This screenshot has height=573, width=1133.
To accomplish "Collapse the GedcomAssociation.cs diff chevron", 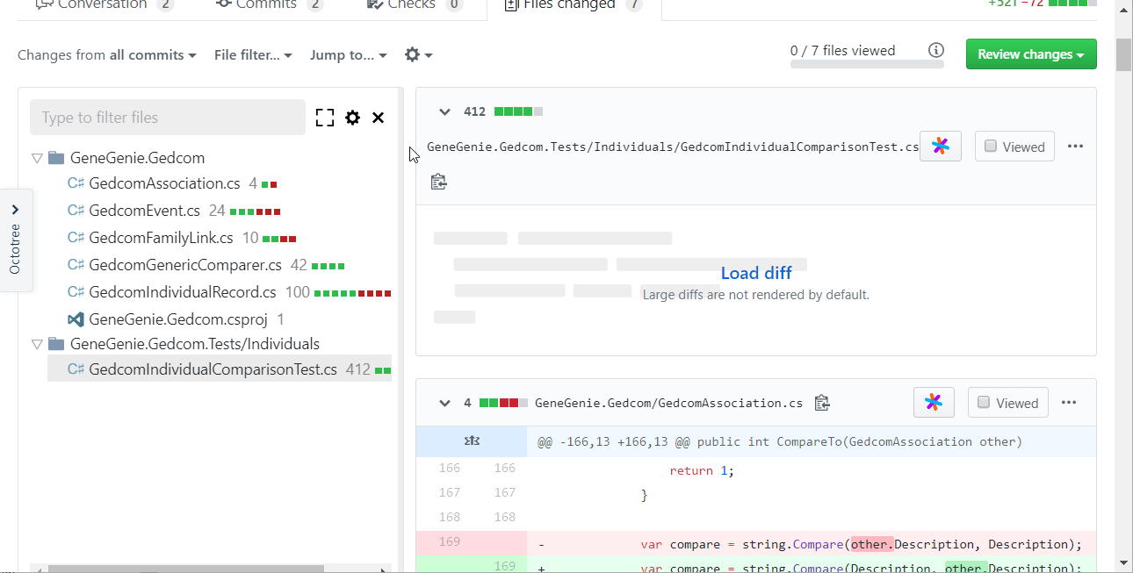I will coord(444,403).
